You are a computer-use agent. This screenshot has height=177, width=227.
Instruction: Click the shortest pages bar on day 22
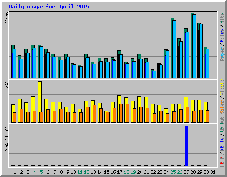154,74
